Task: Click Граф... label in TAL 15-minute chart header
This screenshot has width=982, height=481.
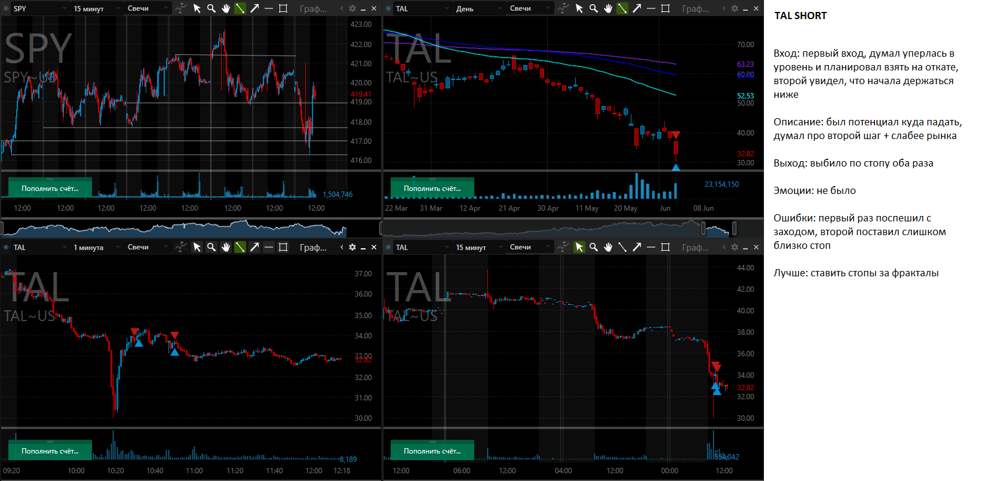Action: [x=695, y=247]
